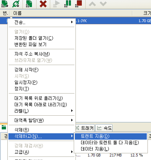
Task: Click the green folder tab icon
Action: 4,127
